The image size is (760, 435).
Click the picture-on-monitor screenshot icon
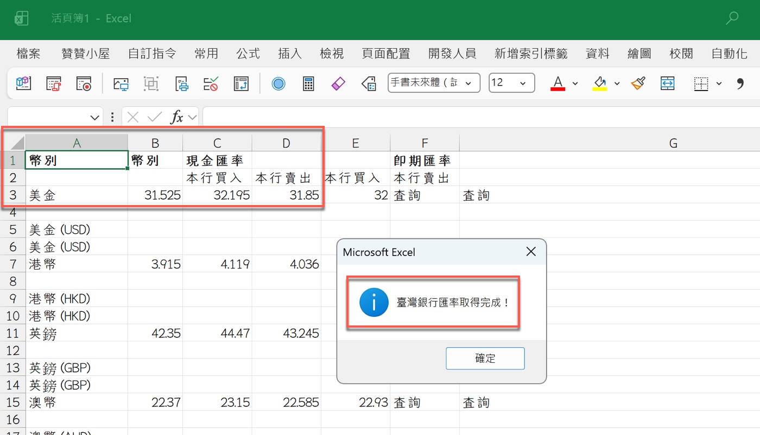(121, 83)
